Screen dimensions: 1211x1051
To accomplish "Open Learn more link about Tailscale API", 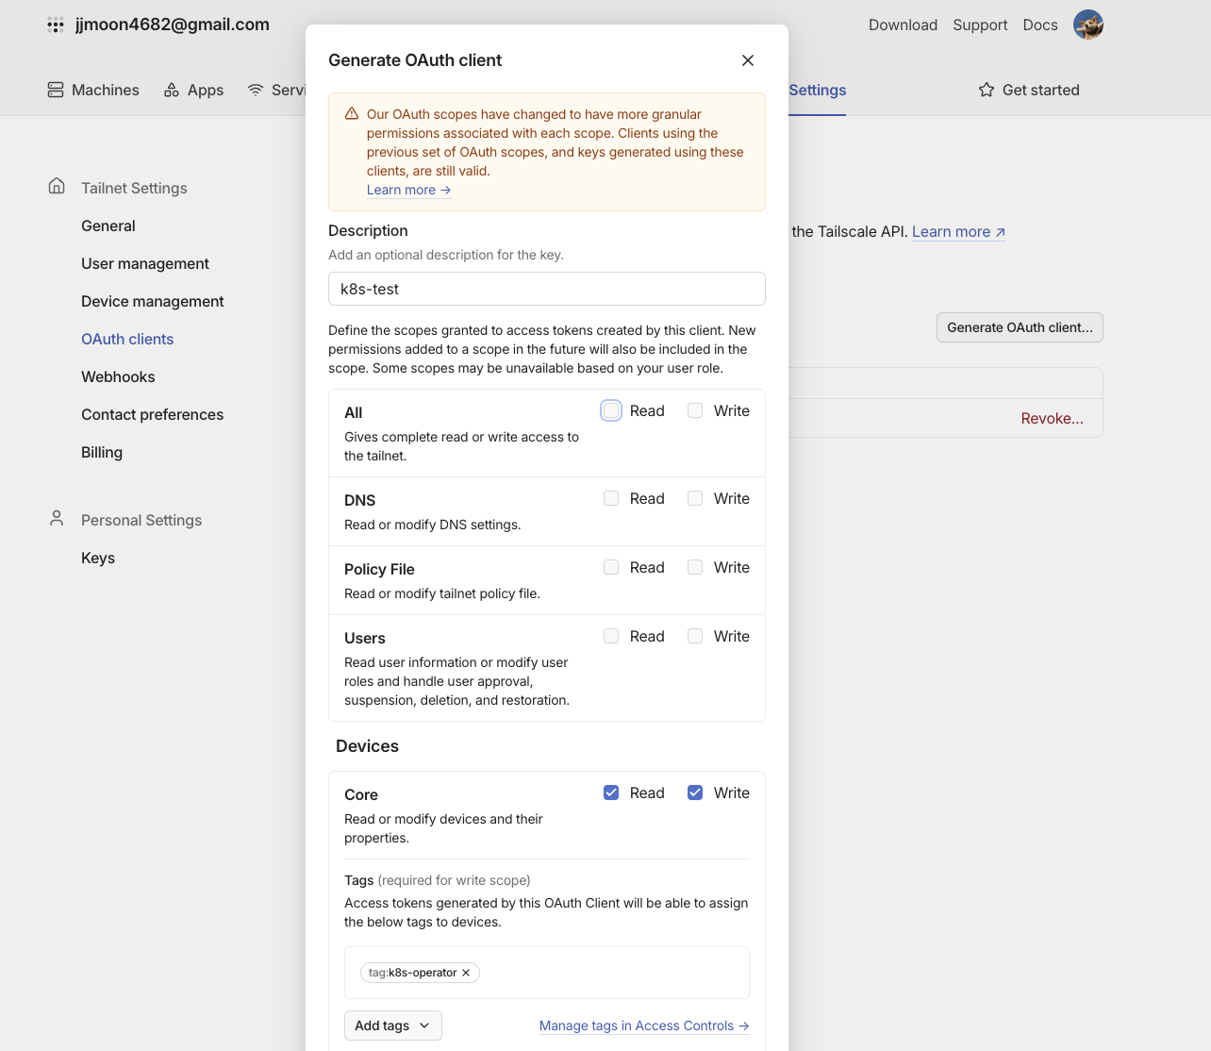I will [958, 231].
